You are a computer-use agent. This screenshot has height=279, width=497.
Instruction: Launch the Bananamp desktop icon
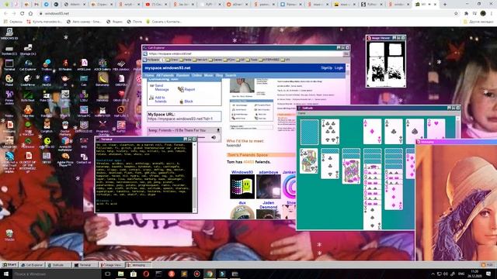point(103,79)
